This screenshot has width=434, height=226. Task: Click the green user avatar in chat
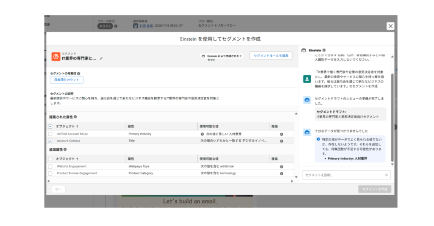[307, 79]
